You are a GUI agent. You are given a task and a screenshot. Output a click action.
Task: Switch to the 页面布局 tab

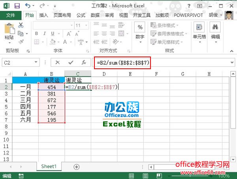click(x=62, y=15)
